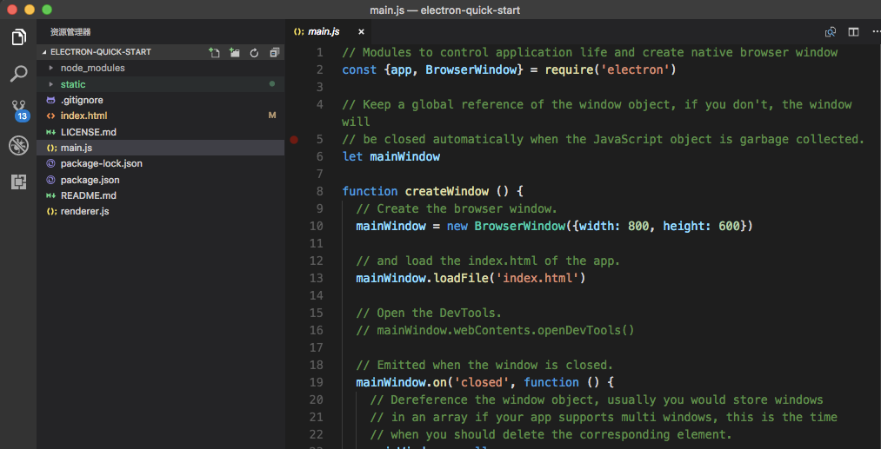The height and width of the screenshot is (449, 881).
Task: Click the yellow minimize window button
Action: pos(30,10)
